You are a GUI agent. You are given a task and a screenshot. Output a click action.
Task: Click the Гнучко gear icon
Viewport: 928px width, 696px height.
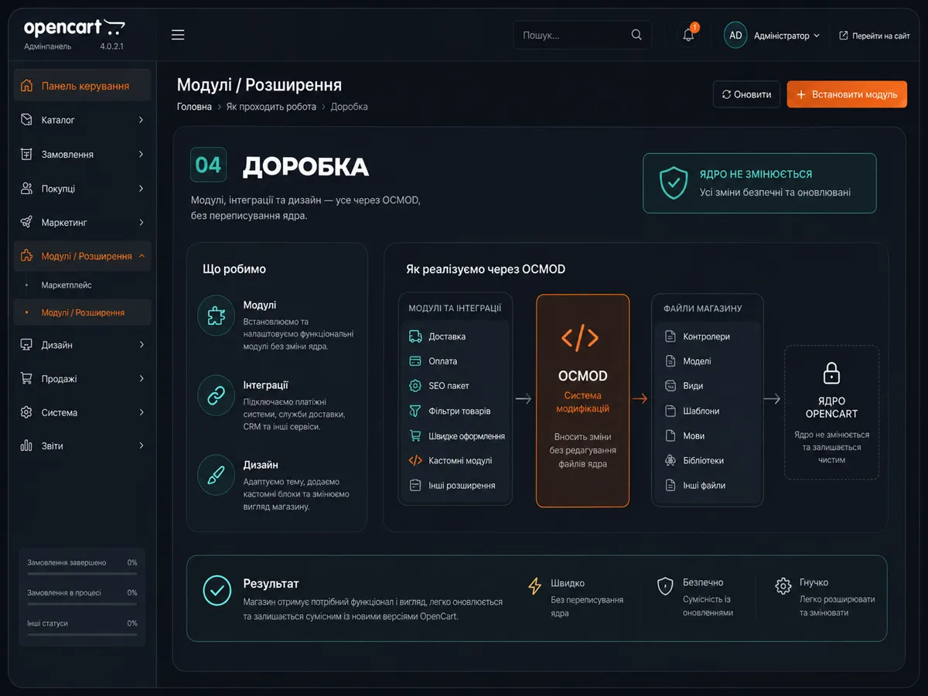tap(783, 585)
